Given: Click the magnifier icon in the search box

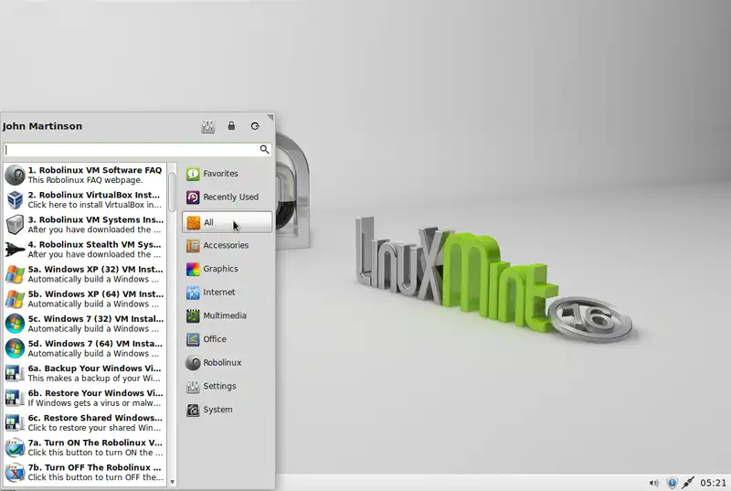Looking at the screenshot, I should tap(264, 149).
